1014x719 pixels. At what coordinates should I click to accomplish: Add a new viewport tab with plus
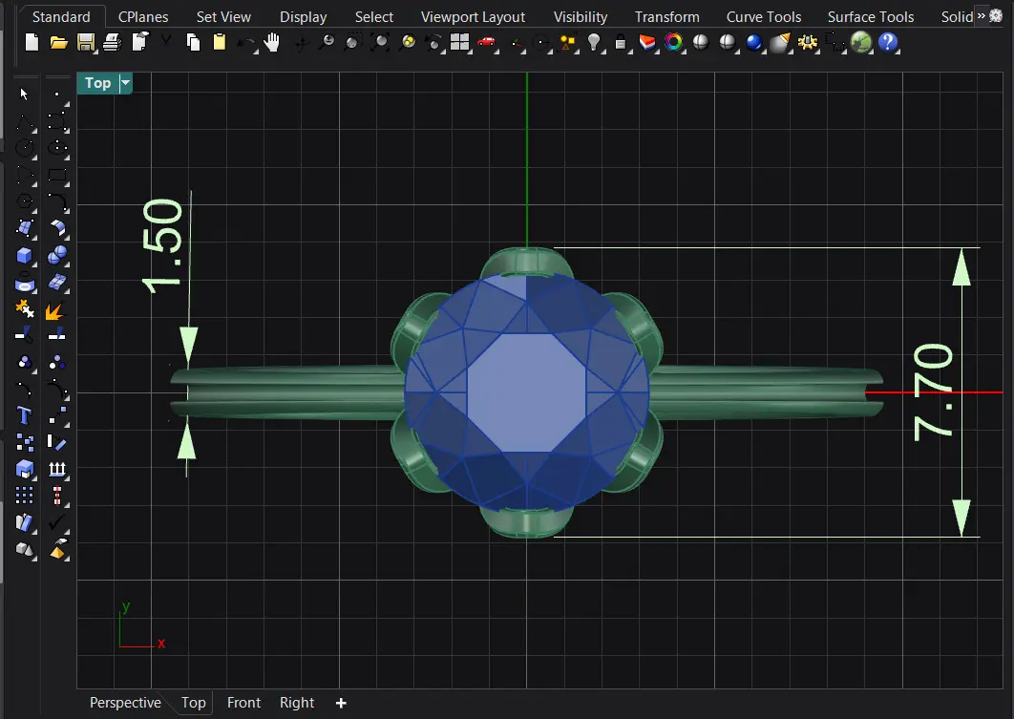pyautogui.click(x=342, y=703)
